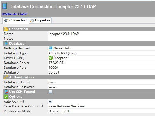Viewport: 155px width, 116px height.
Task: Click the Database section server icon
Action: 6,43
